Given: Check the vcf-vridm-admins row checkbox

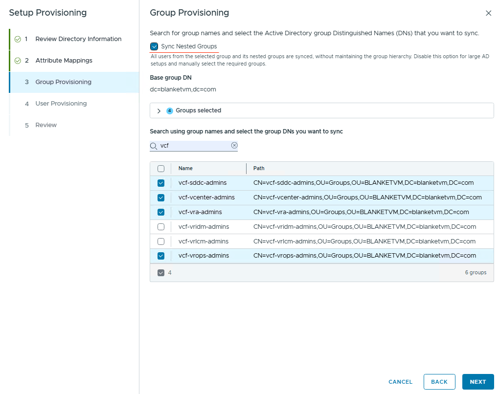Looking at the screenshot, I should (x=161, y=227).
